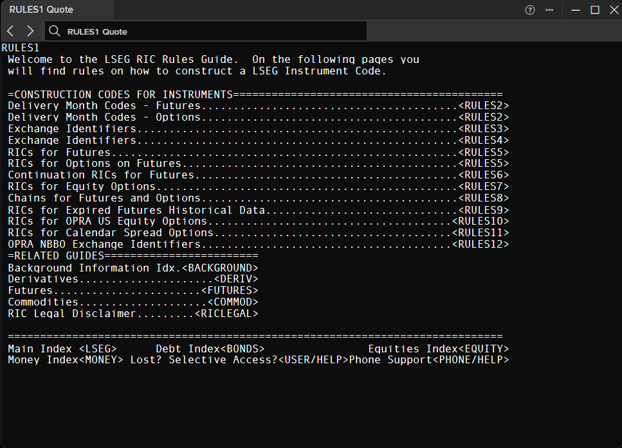
Task: Click the search magnifier icon
Action: [54, 31]
